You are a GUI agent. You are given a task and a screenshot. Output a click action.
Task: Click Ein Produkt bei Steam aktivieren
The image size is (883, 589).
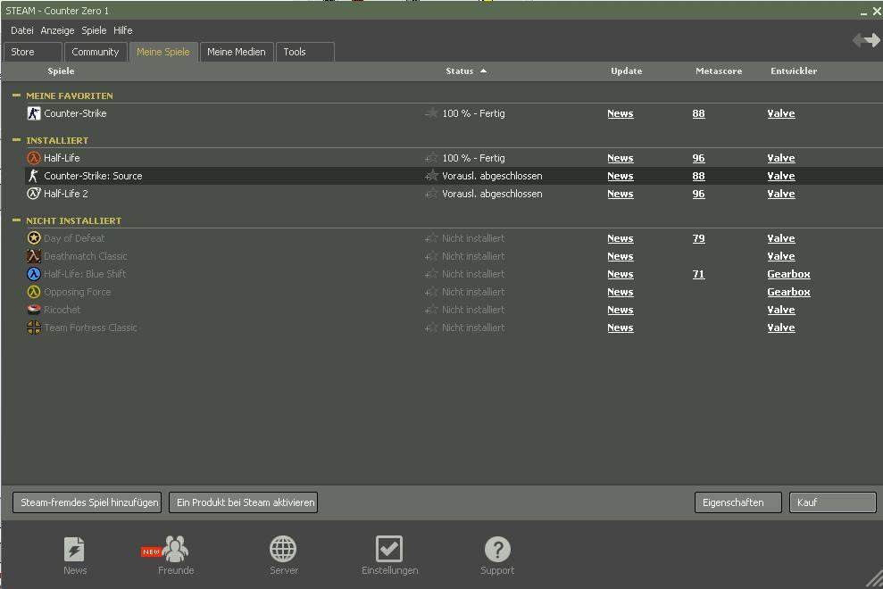[x=243, y=502]
